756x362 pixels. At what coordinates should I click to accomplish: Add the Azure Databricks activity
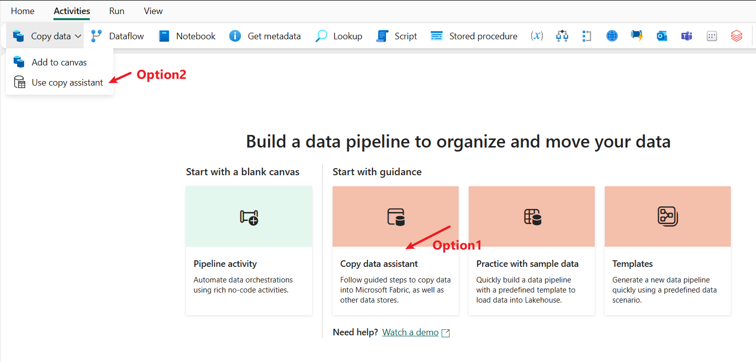(737, 36)
